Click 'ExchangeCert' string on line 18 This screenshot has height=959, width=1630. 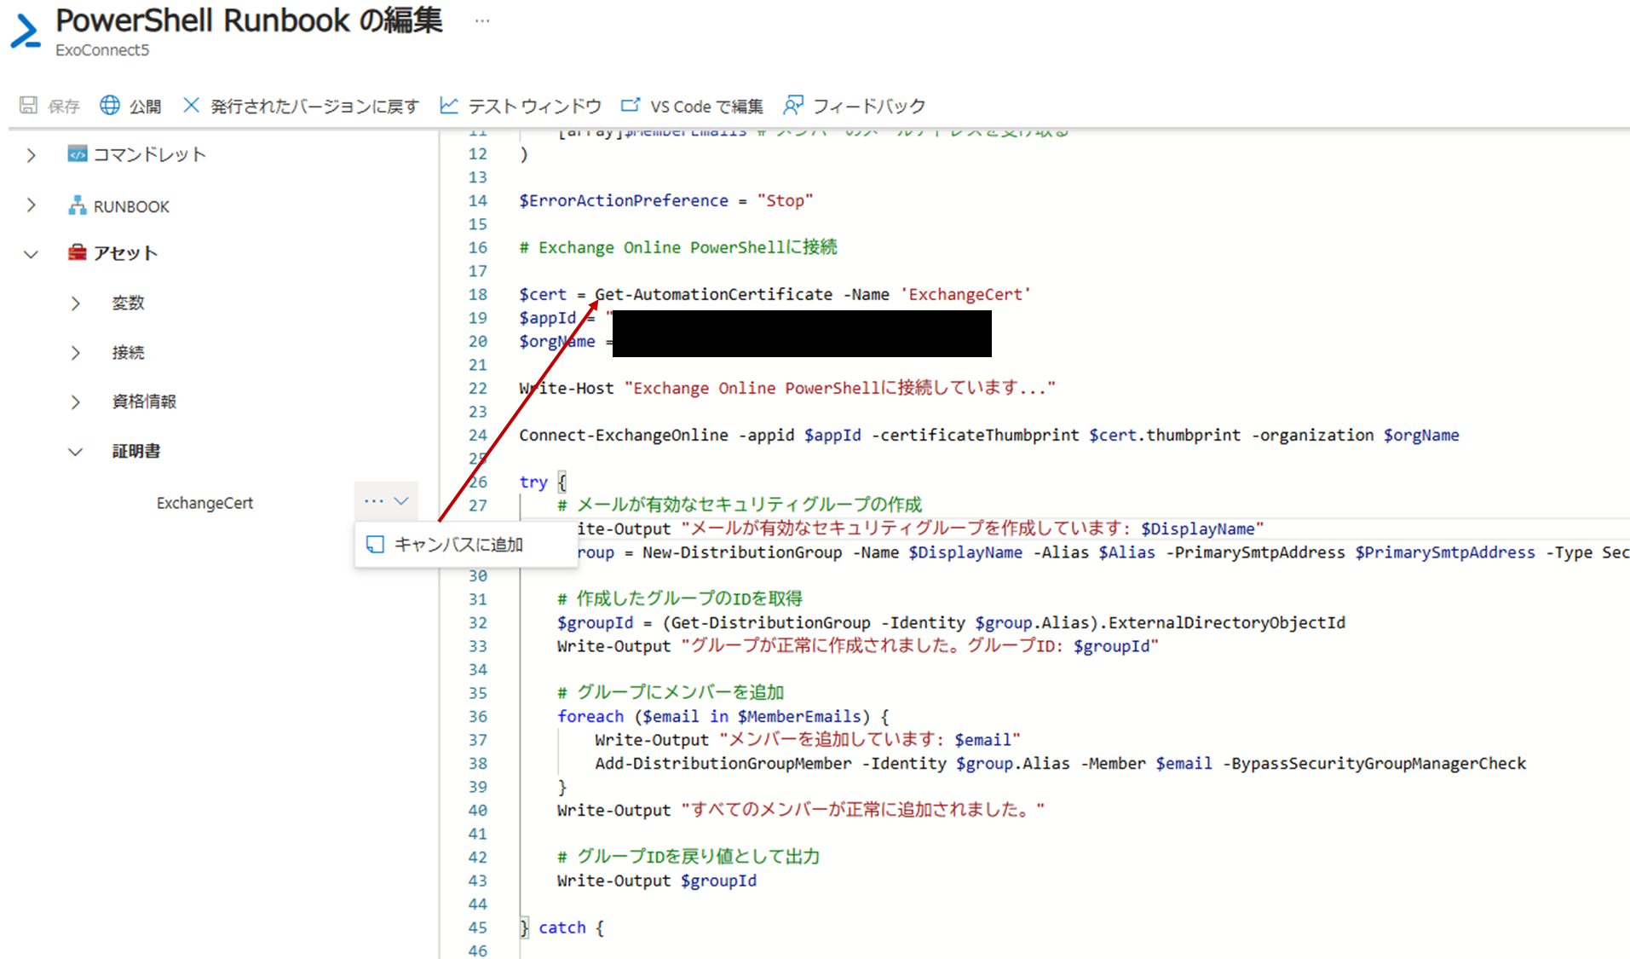coord(966,294)
